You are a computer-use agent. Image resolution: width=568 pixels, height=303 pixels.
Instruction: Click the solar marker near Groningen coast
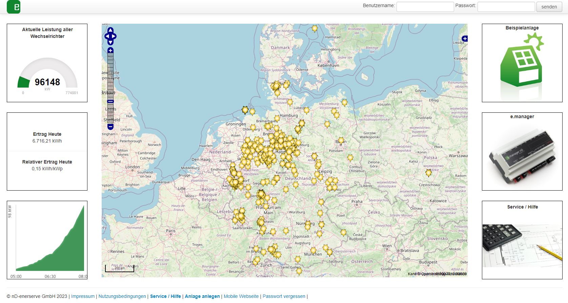click(245, 110)
